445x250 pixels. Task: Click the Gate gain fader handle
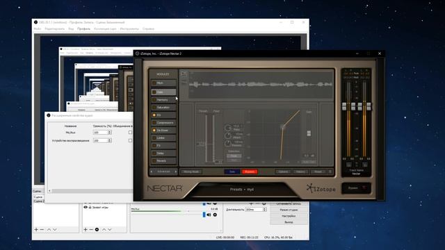(x=309, y=133)
